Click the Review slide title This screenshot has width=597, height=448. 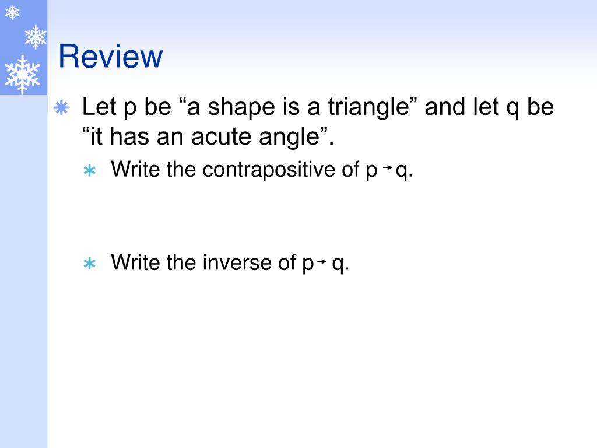110,57
